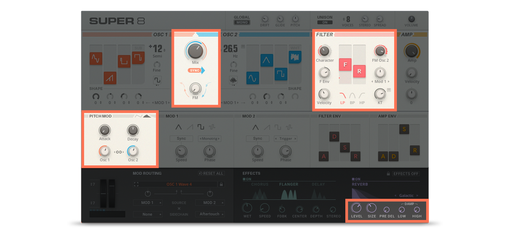This screenshot has width=510, height=239.
Task: Select OSC 2 sine waveform tile
Action: pyautogui.click(x=252, y=78)
